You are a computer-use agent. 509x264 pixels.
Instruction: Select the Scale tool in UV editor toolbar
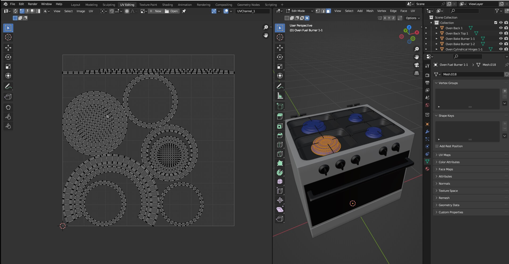[8, 66]
